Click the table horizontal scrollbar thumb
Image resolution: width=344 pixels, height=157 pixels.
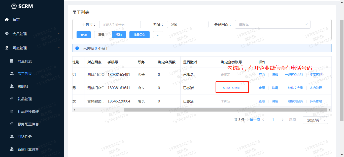click(225, 110)
